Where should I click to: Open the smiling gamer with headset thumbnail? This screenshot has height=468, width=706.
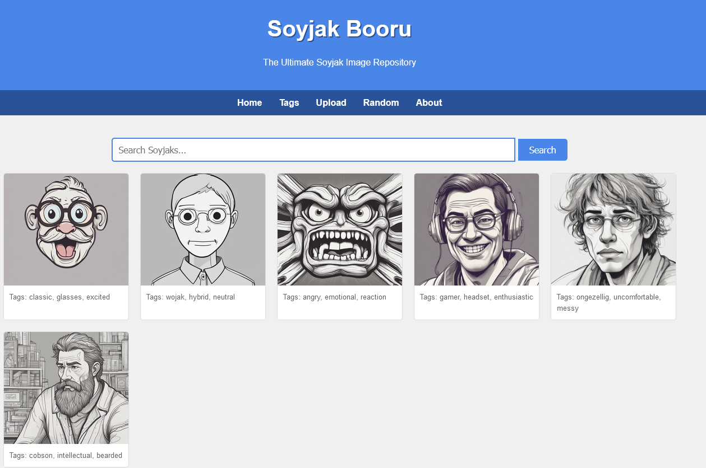pos(477,230)
